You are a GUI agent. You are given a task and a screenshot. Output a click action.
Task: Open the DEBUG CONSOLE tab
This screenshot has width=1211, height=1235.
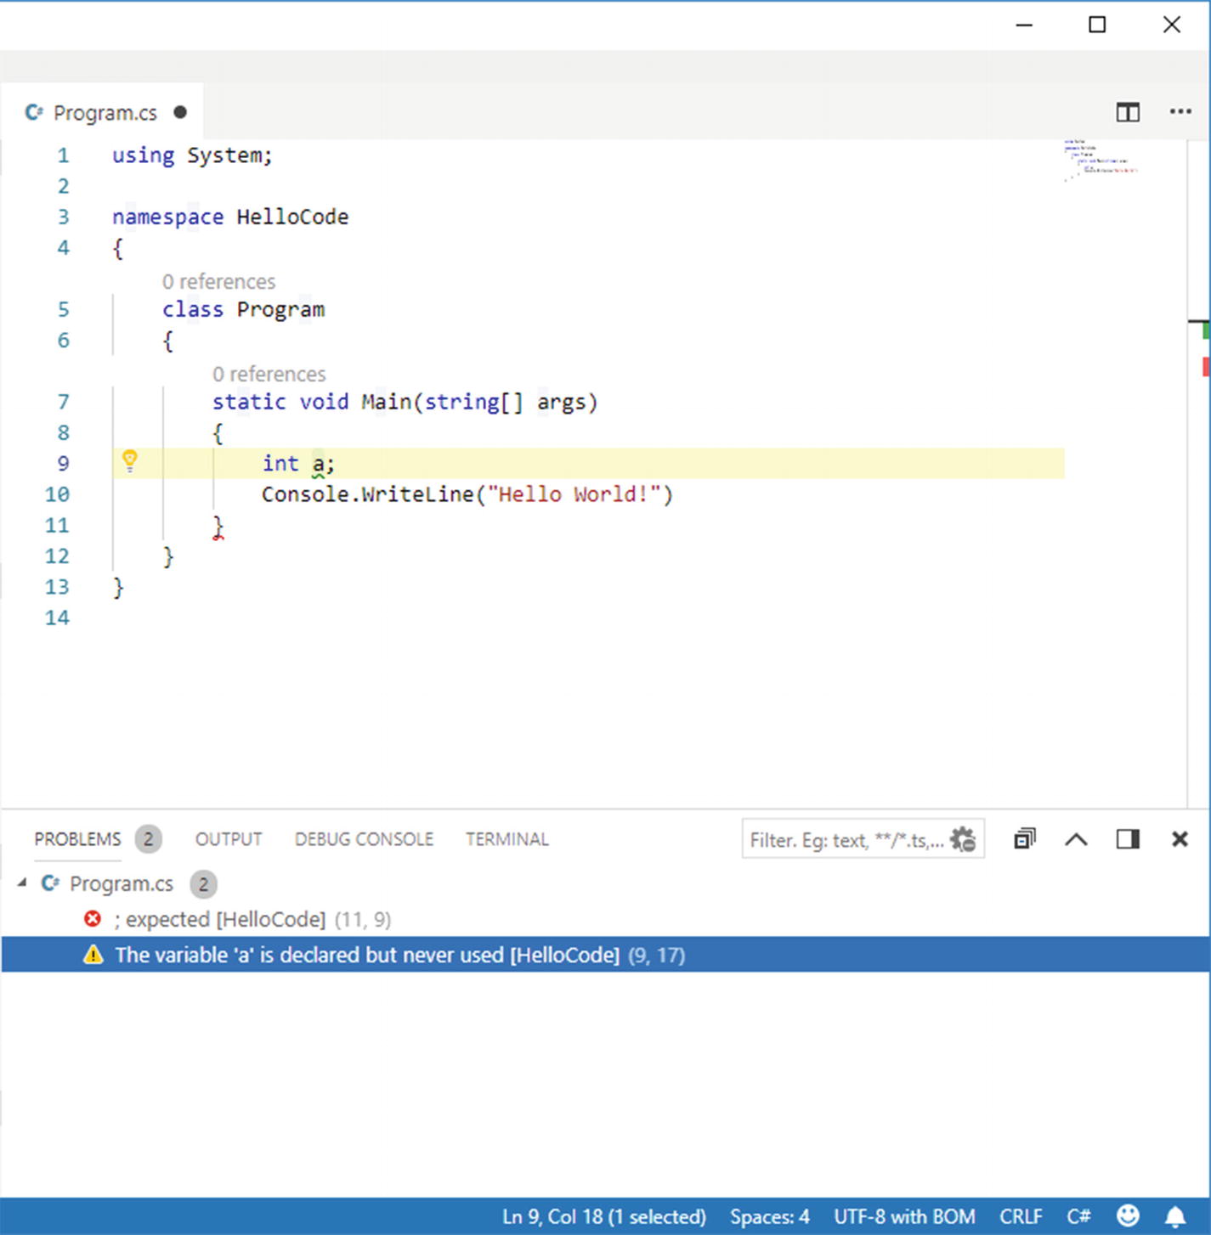click(x=364, y=839)
